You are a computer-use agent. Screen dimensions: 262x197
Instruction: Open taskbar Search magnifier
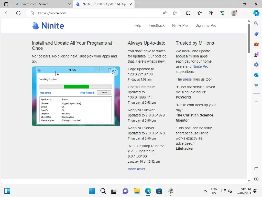click(103, 191)
